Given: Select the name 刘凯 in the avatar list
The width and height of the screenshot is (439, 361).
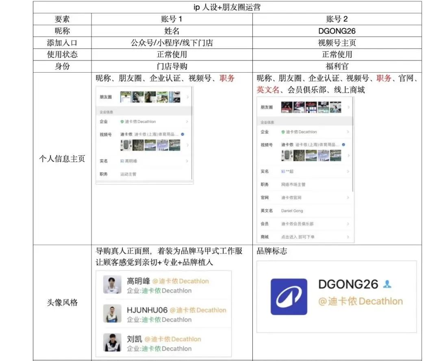Looking at the screenshot, I should click(135, 339).
